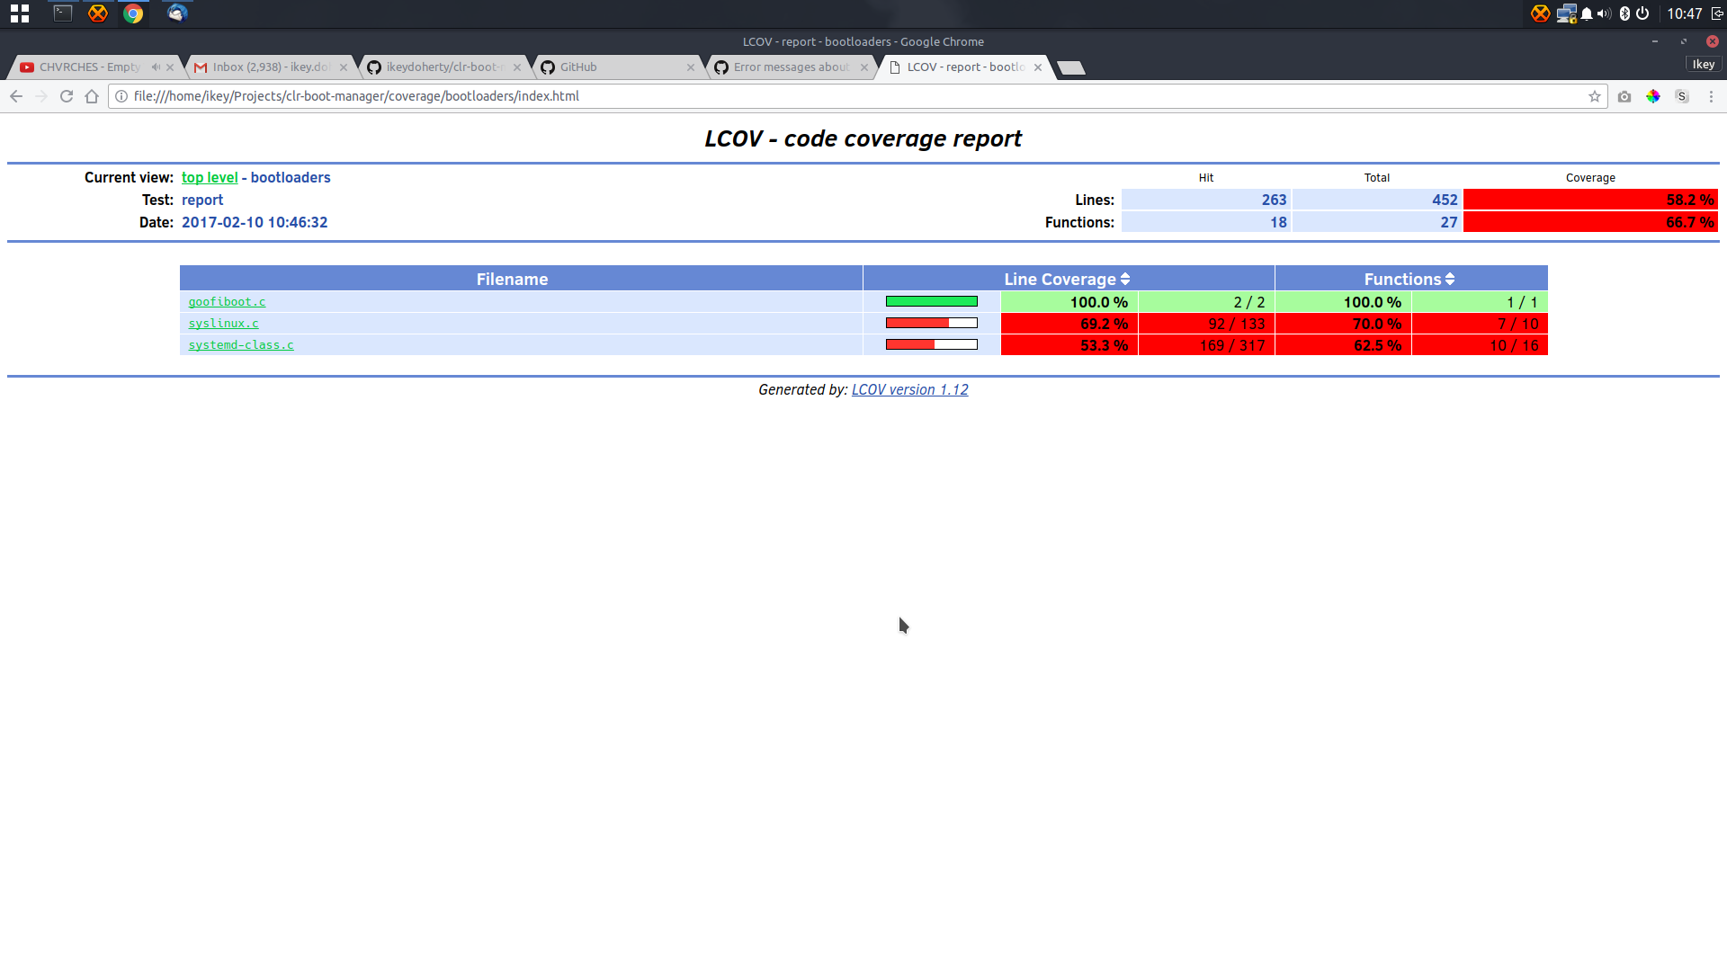
Task: Open the camera screenshot extension
Action: click(x=1624, y=96)
